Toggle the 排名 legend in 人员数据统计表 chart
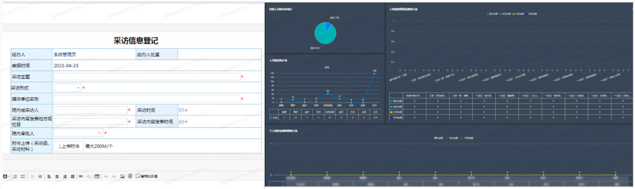635x189 pixels. (325, 67)
